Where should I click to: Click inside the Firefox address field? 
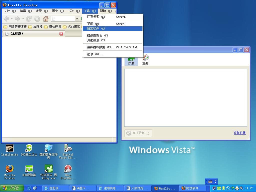click(63, 19)
